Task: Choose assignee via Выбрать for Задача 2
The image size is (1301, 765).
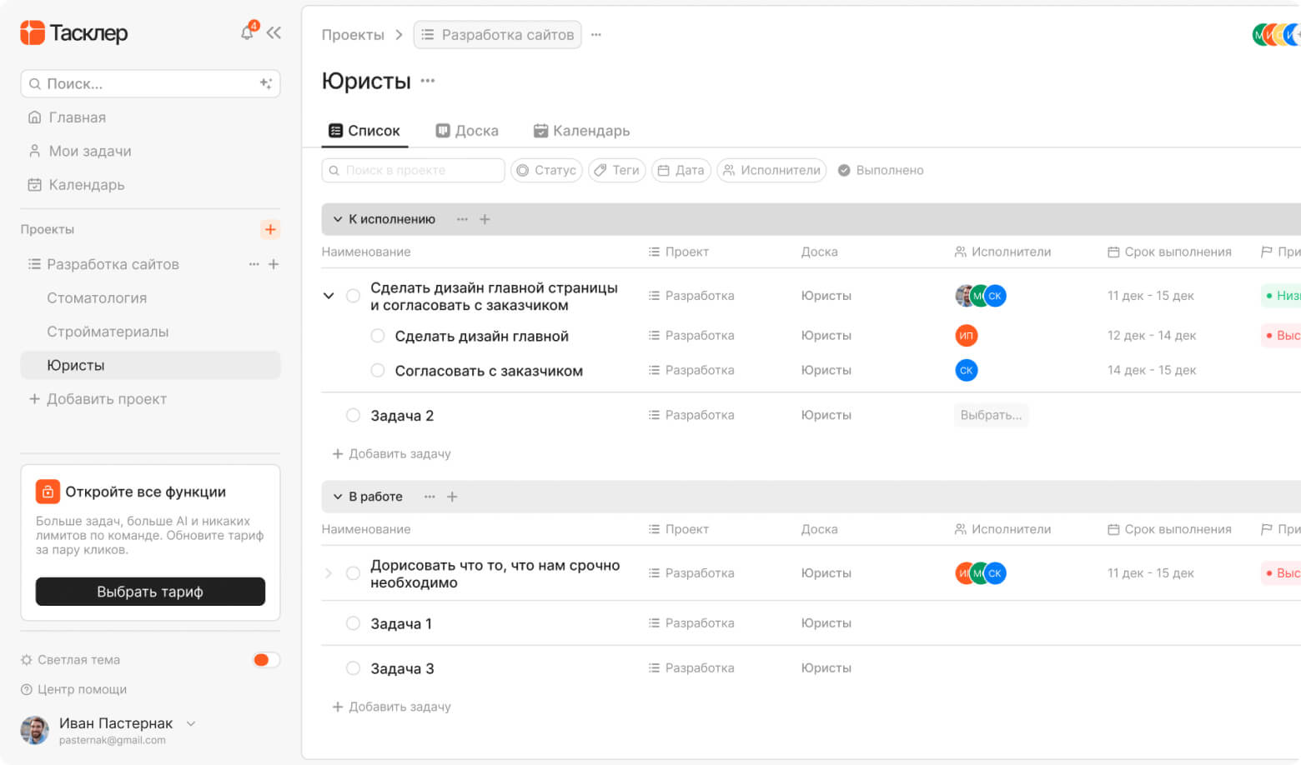Action: point(991,415)
